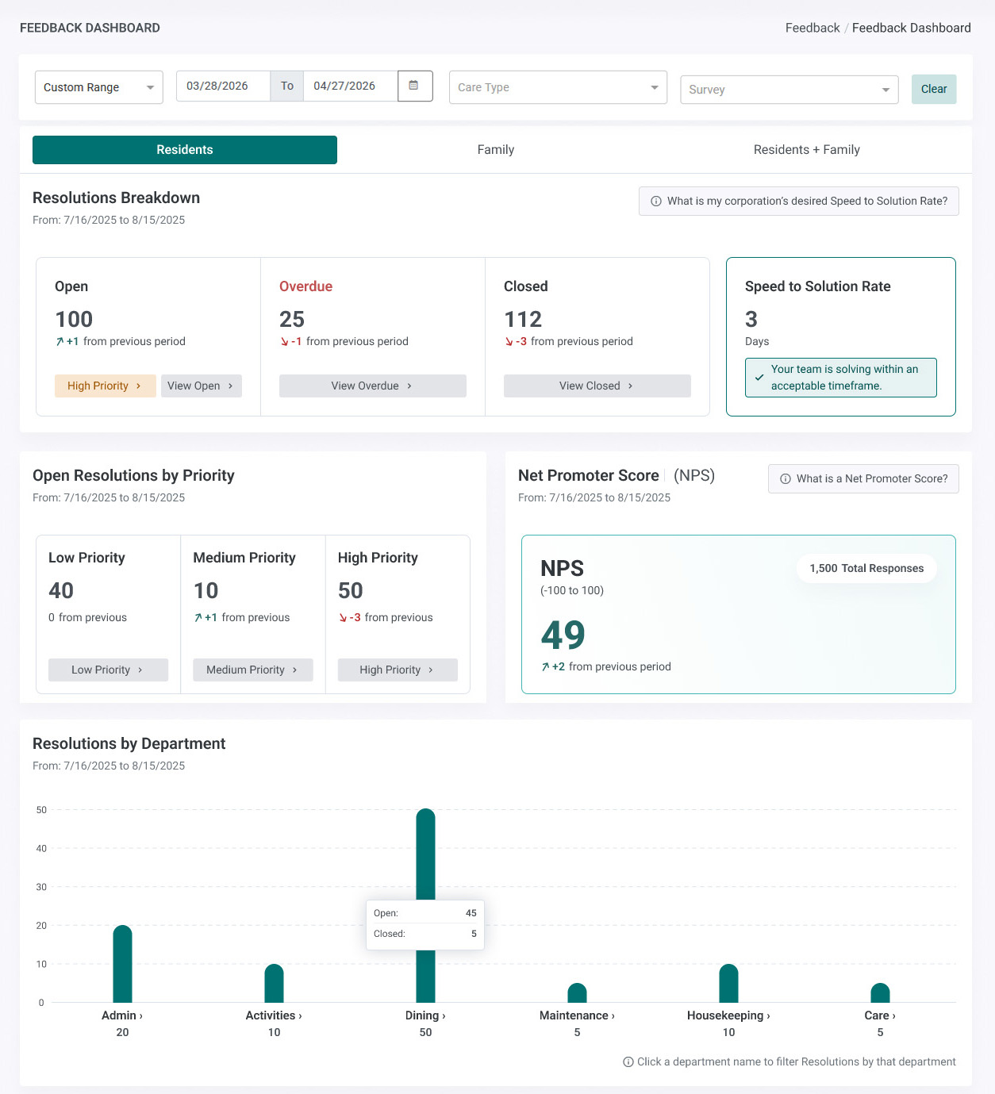The image size is (995, 1094).
Task: Filter by the Housekeeping department label
Action: [x=728, y=1015]
